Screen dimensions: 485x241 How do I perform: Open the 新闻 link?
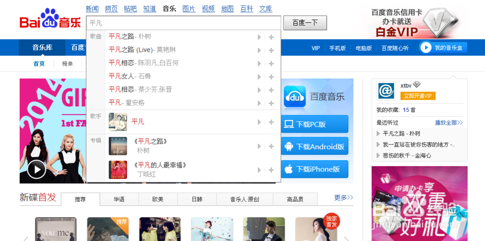click(92, 9)
